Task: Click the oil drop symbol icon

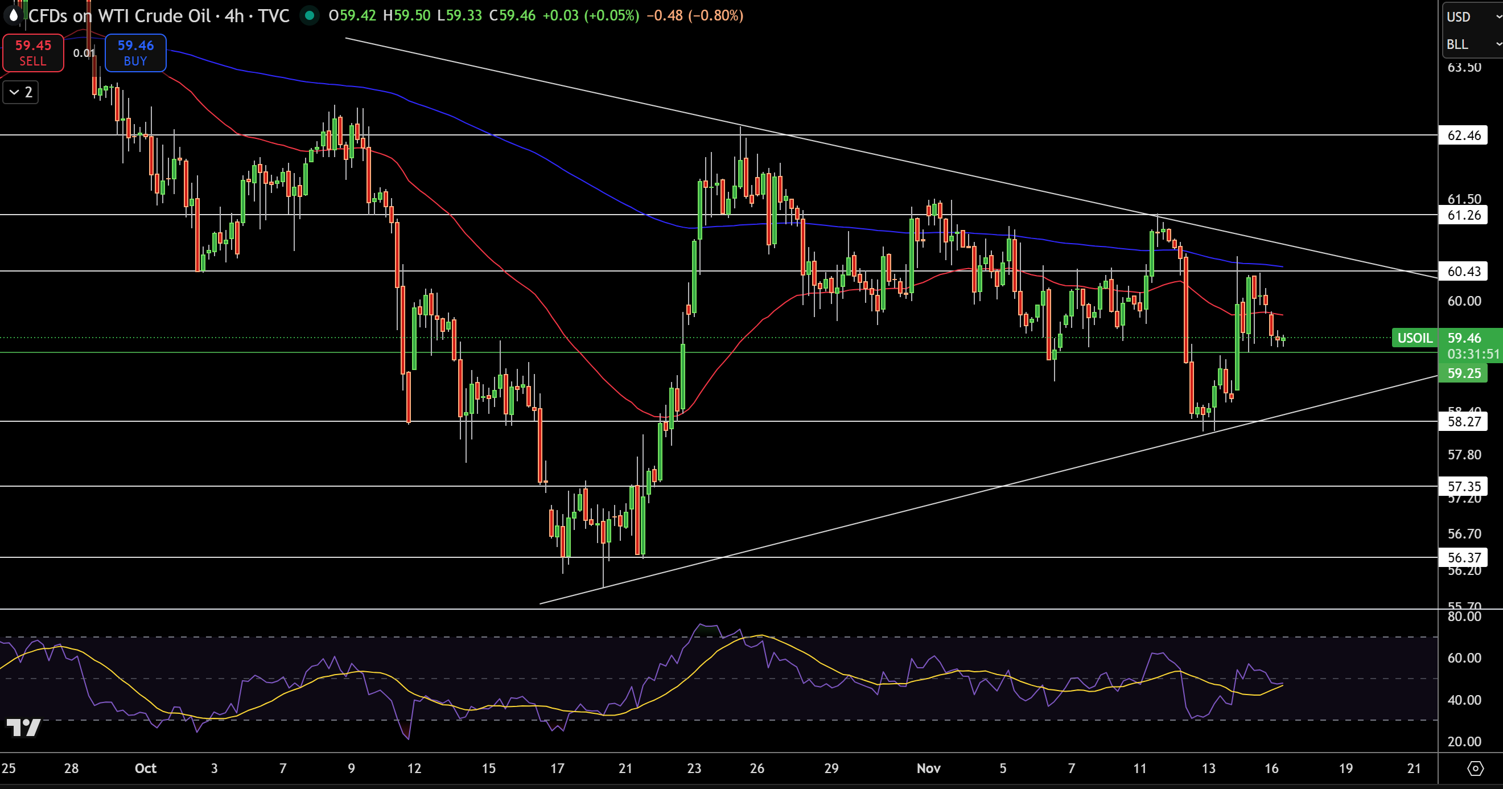Action: click(14, 15)
